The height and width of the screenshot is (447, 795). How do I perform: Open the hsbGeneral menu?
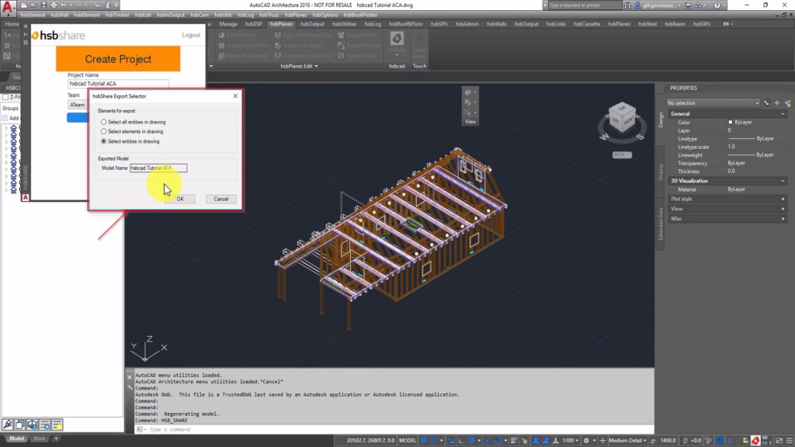(33, 16)
